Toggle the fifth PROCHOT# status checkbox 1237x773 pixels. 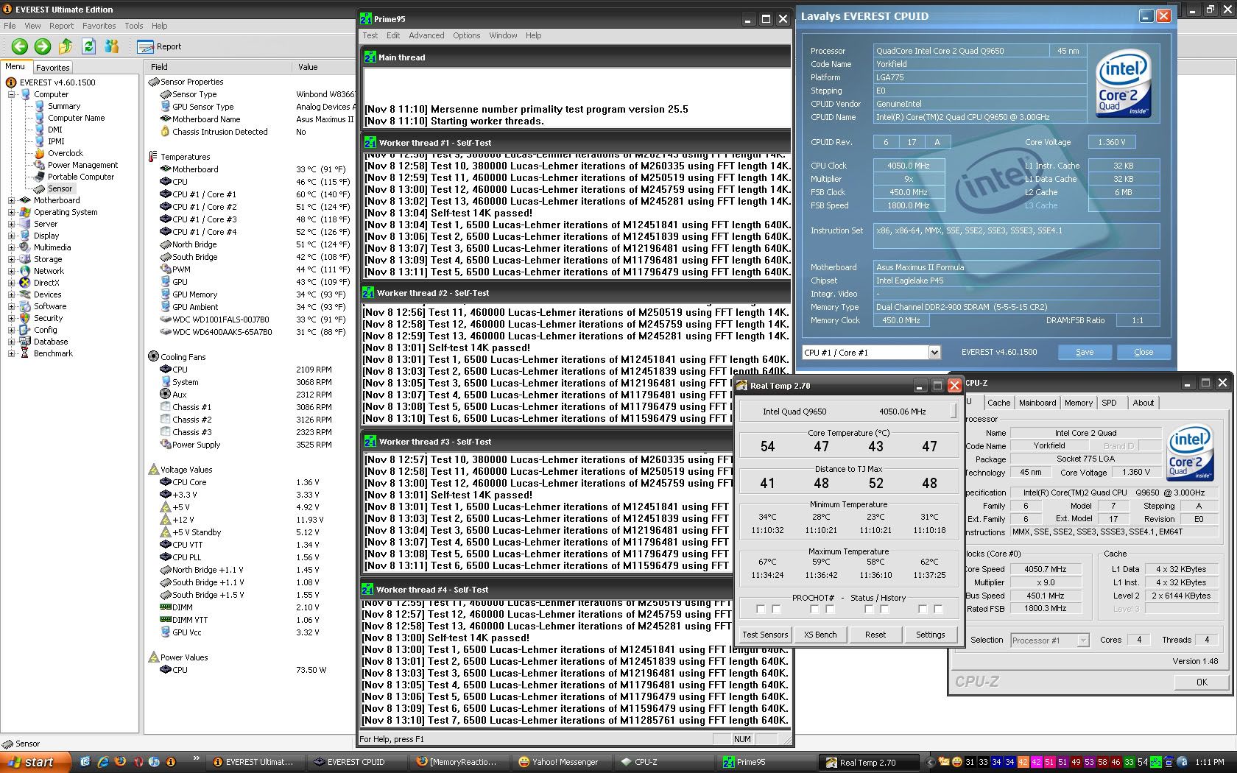coord(869,609)
